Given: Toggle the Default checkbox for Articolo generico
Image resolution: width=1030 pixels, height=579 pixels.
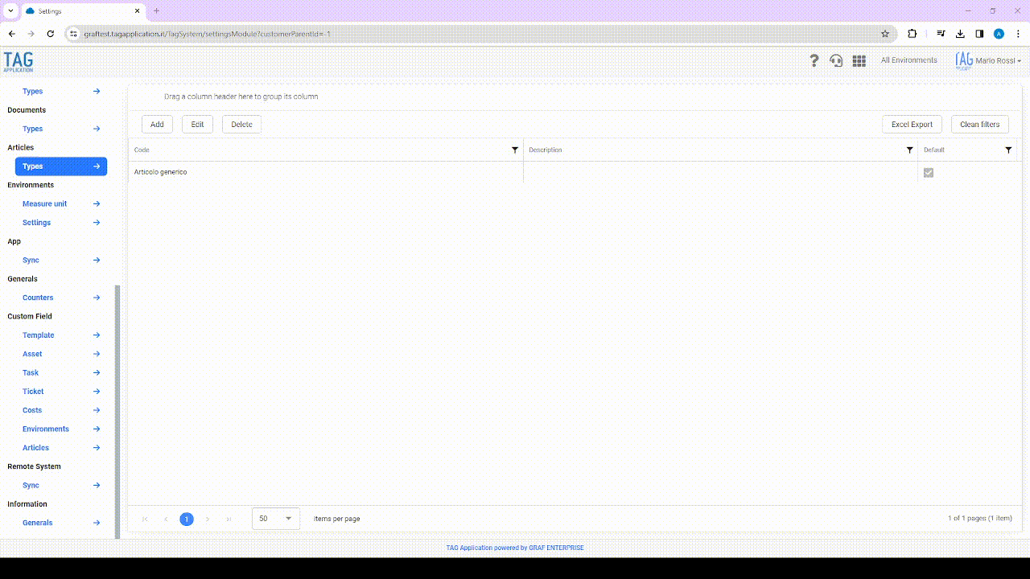Looking at the screenshot, I should (929, 173).
